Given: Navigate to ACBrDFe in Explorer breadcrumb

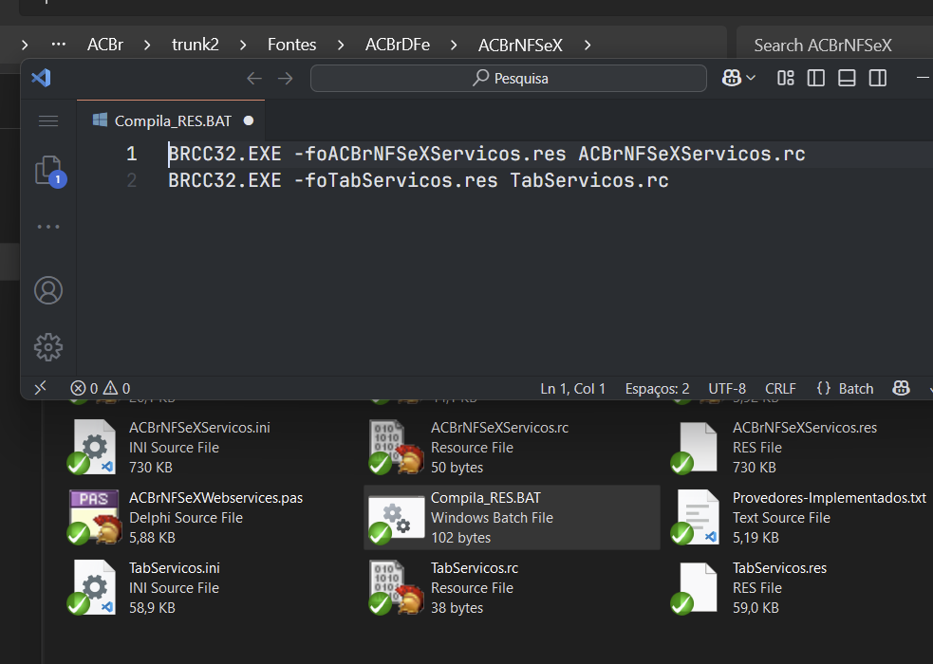Looking at the screenshot, I should [x=398, y=46].
